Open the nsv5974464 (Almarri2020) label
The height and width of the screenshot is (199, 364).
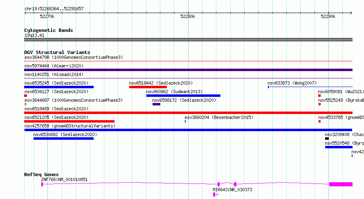pos(54,66)
